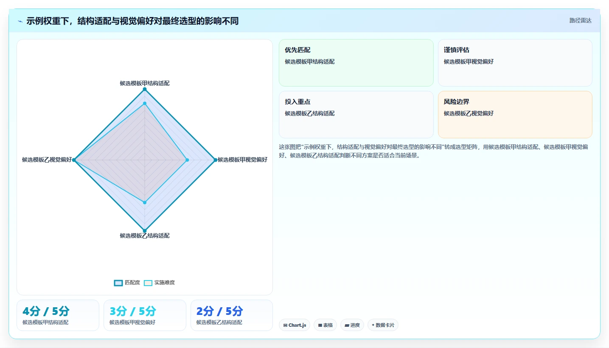This screenshot has height=348, width=609.
Task: Toggle the 实施难度 legend item
Action: [159, 283]
